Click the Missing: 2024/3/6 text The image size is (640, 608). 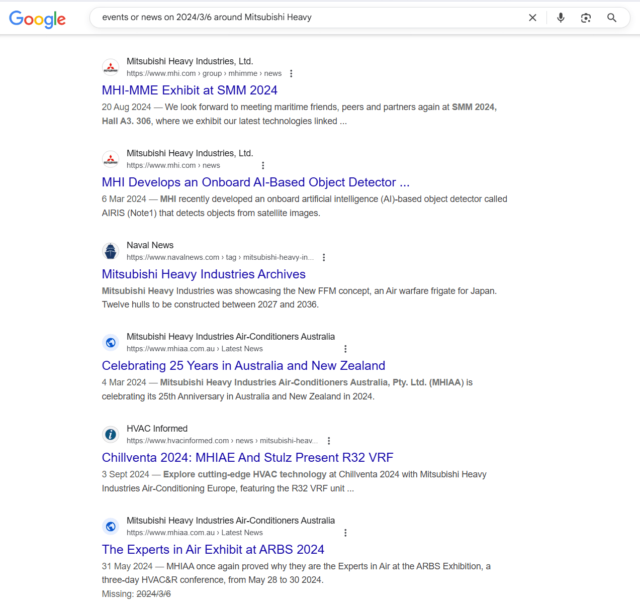point(136,594)
